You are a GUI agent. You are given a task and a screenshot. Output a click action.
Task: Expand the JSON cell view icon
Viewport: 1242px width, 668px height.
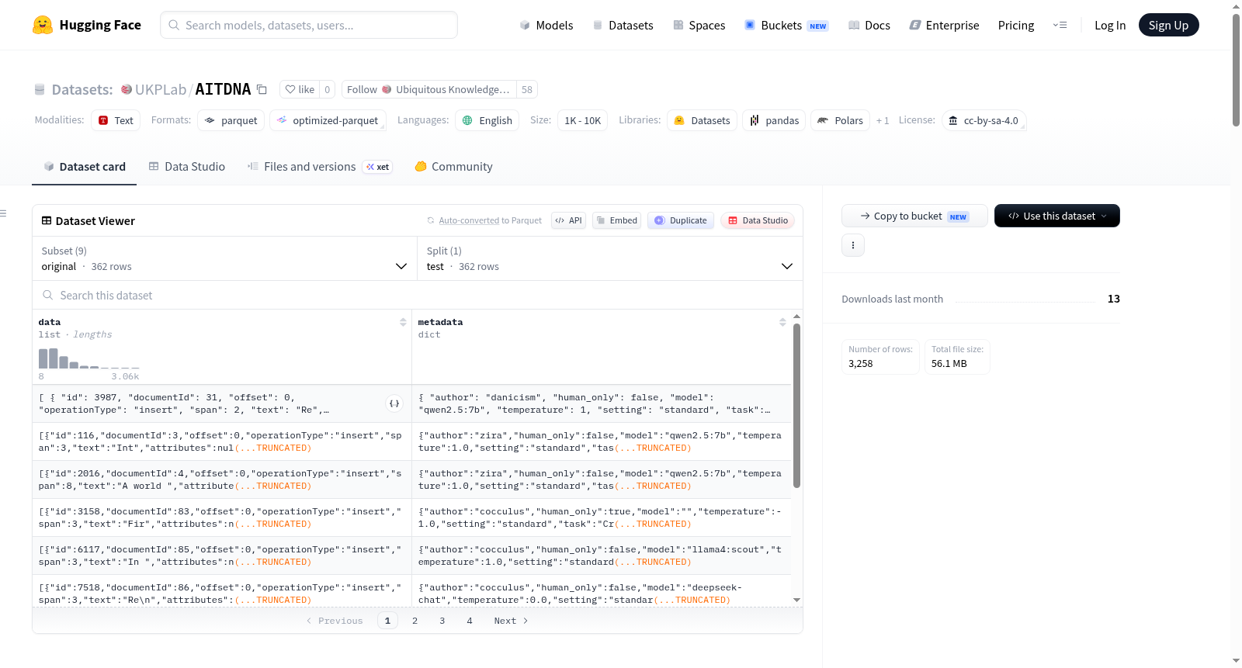coord(394,403)
